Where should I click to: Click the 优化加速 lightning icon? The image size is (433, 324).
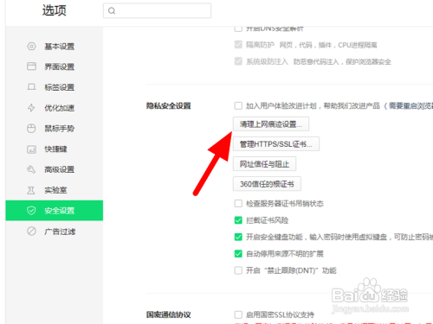click(31, 108)
